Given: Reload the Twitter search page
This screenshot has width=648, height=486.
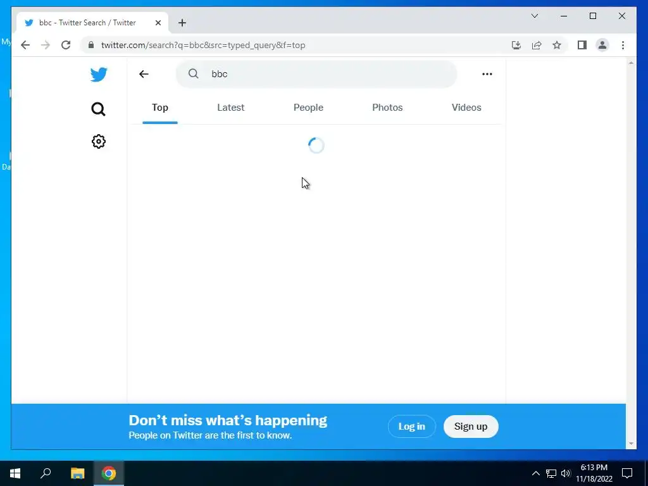Looking at the screenshot, I should coord(66,45).
